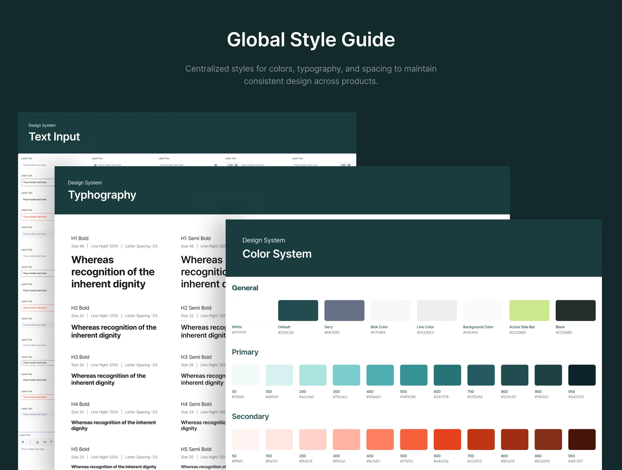Pick Secondary 300 swatch #ffb2a1
Viewport: 622px width, 470px height.
tap(347, 439)
